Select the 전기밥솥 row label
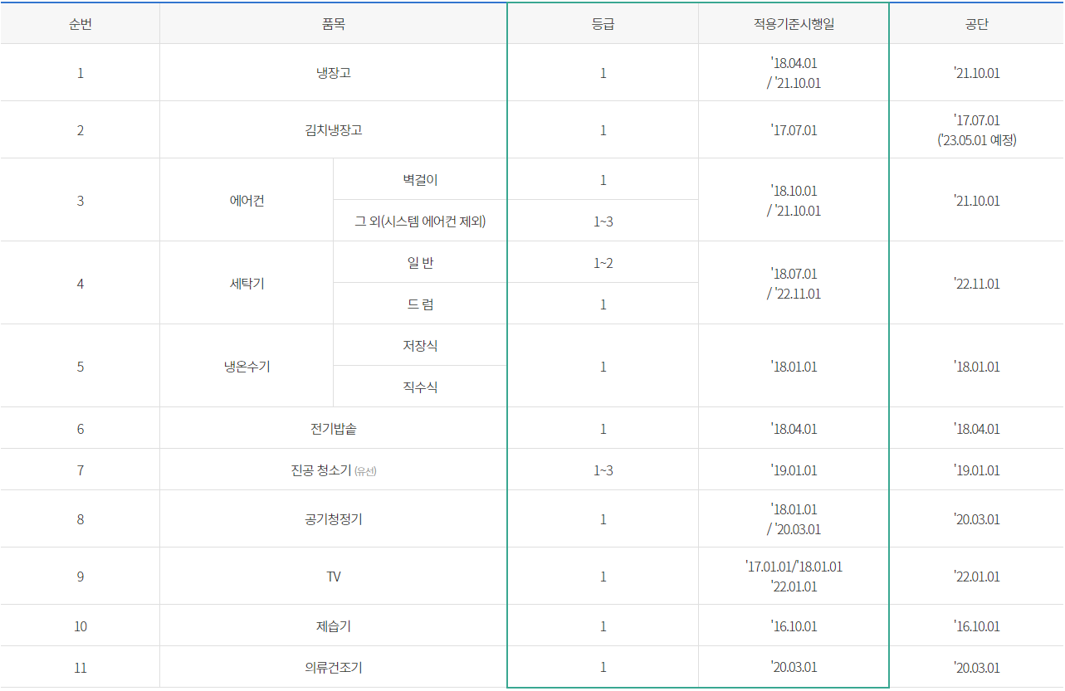Image resolution: width=1065 pixels, height=691 pixels. pos(333,428)
